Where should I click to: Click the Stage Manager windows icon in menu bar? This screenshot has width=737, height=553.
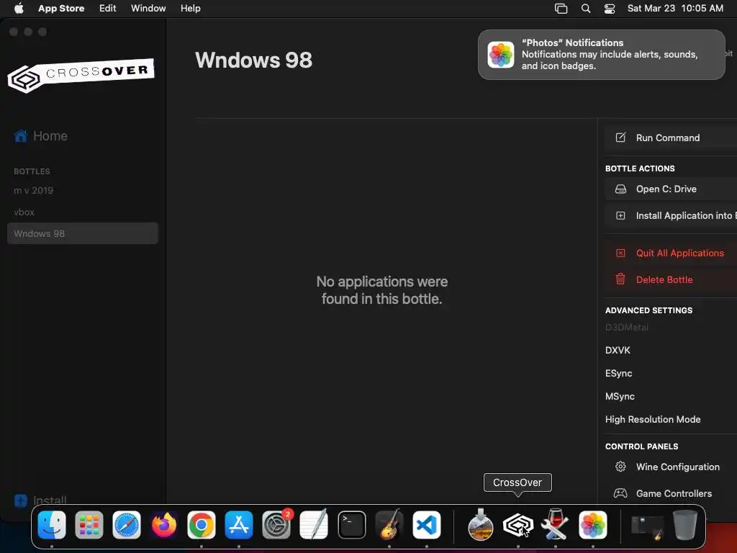tap(561, 9)
